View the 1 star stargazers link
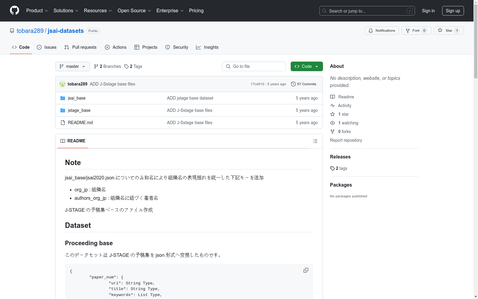The height and width of the screenshot is (299, 478). point(339,114)
